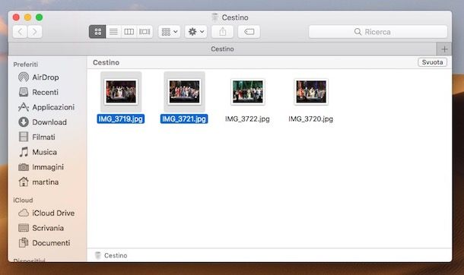Viewport: 464px width, 275px height.
Task: Click the Preferiti sidebar section header
Action: pos(26,65)
